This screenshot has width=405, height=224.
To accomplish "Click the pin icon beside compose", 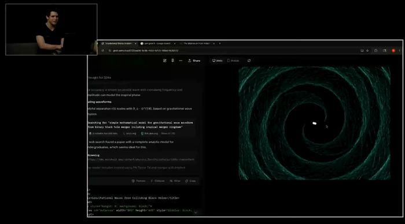I will 172,61.
